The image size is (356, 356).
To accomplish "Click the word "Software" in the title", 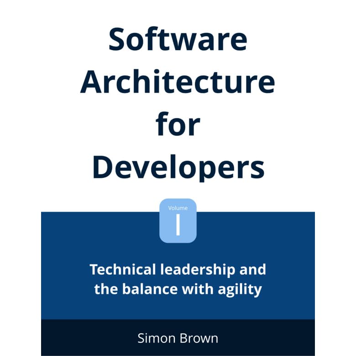I will point(178,40).
